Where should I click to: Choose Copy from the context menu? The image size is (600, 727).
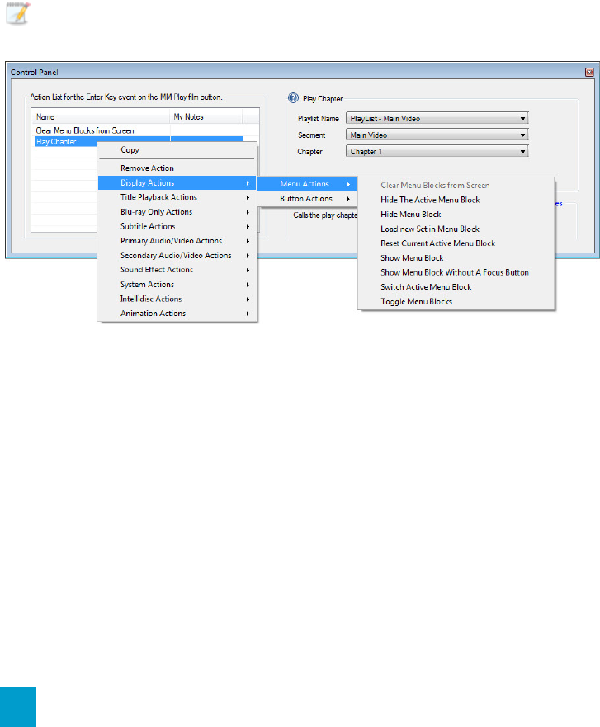click(x=177, y=149)
